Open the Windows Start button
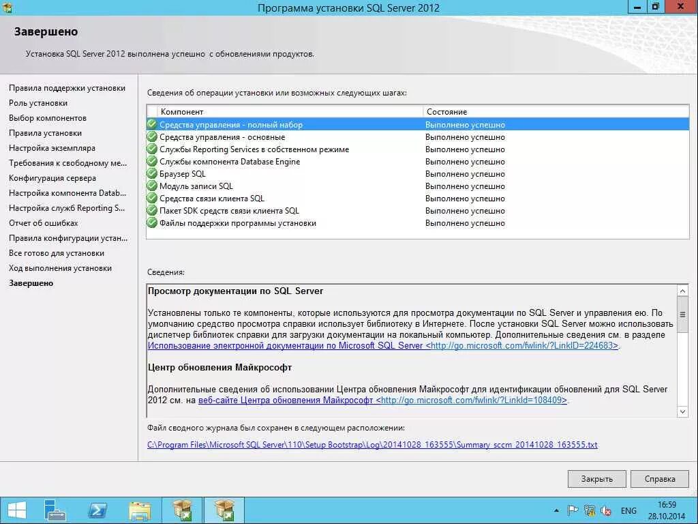This screenshot has width=698, height=524. pyautogui.click(x=17, y=510)
